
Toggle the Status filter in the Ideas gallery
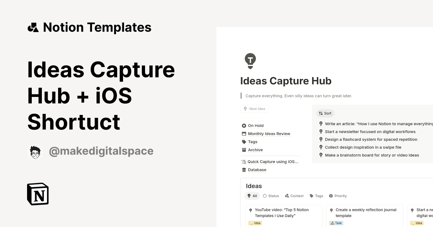click(271, 196)
